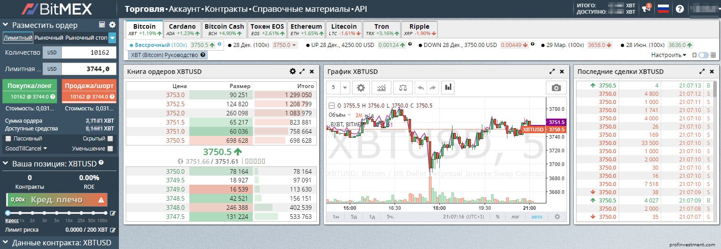Open Справочные материалы link
The height and width of the screenshot is (249, 721).
click(x=302, y=9)
